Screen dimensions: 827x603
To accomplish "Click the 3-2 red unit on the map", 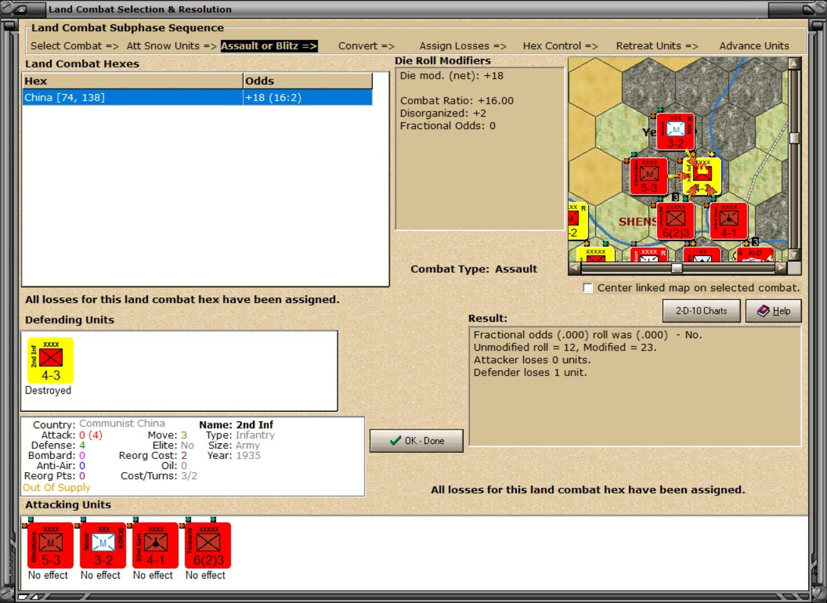I will click(x=675, y=131).
